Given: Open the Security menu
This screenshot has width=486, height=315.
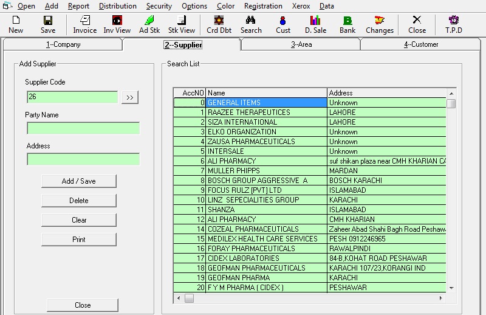Looking at the screenshot, I should (159, 6).
